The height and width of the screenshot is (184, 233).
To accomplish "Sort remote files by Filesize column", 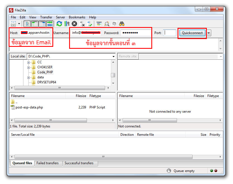I will (195, 96).
